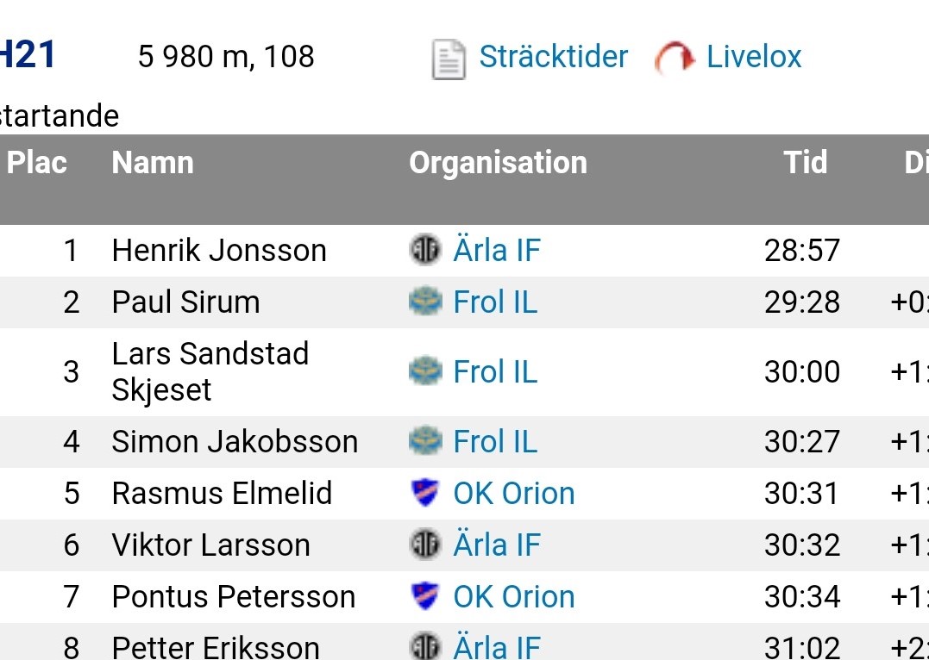Click the Tid column header
This screenshot has width=929, height=660.
(x=805, y=162)
